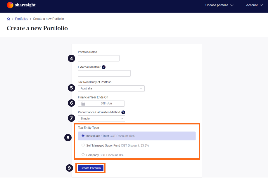
Task: Open the Account menu
Action: 253,5
